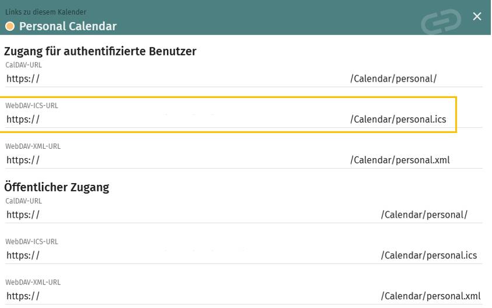
Task: Click the /Calendar/personal/ text under Öffentlicher Zugang
Action: pyautogui.click(x=424, y=215)
